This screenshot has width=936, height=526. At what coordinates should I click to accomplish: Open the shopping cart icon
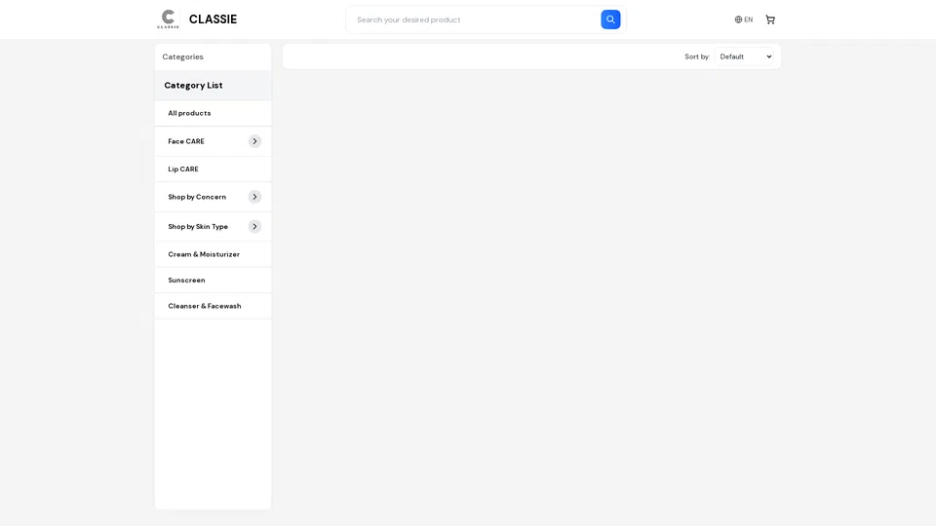[x=770, y=19]
